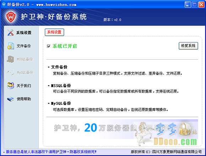Click the 版本:v2.0 version text
The image size is (206, 156).
coord(112,19)
